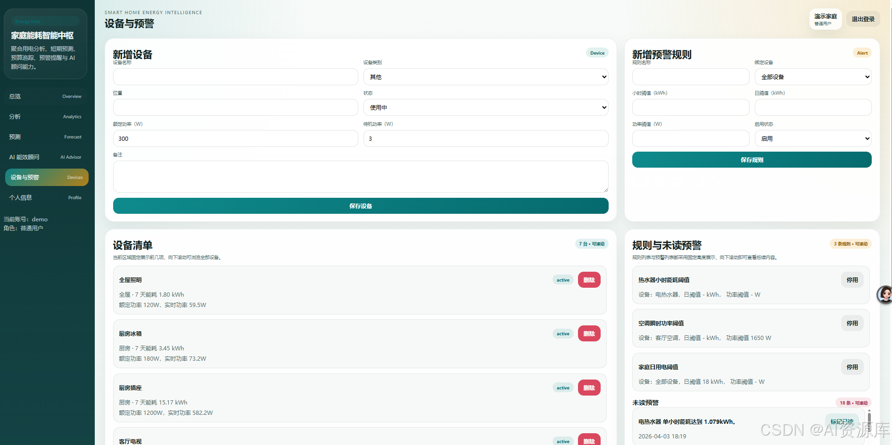
Task: Click the active badge on 客厅电视
Action: pyautogui.click(x=563, y=441)
